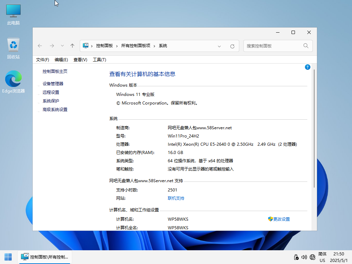
Task: Select the text Windows 11 专业版
Action: coord(135,95)
